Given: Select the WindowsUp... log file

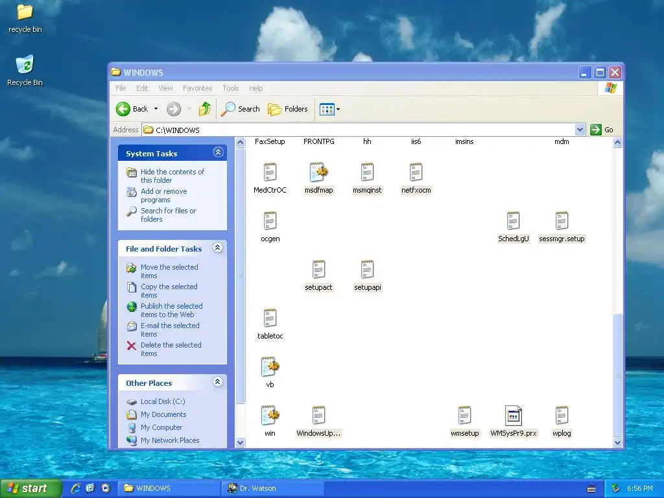Looking at the screenshot, I should pos(318,416).
